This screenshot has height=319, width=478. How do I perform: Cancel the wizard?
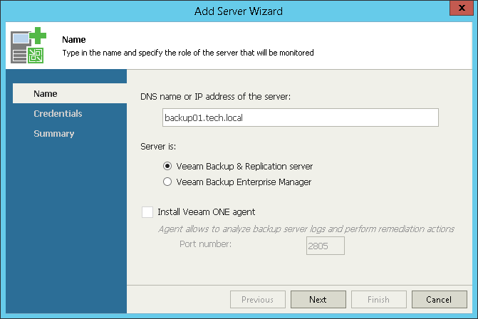[x=439, y=300]
